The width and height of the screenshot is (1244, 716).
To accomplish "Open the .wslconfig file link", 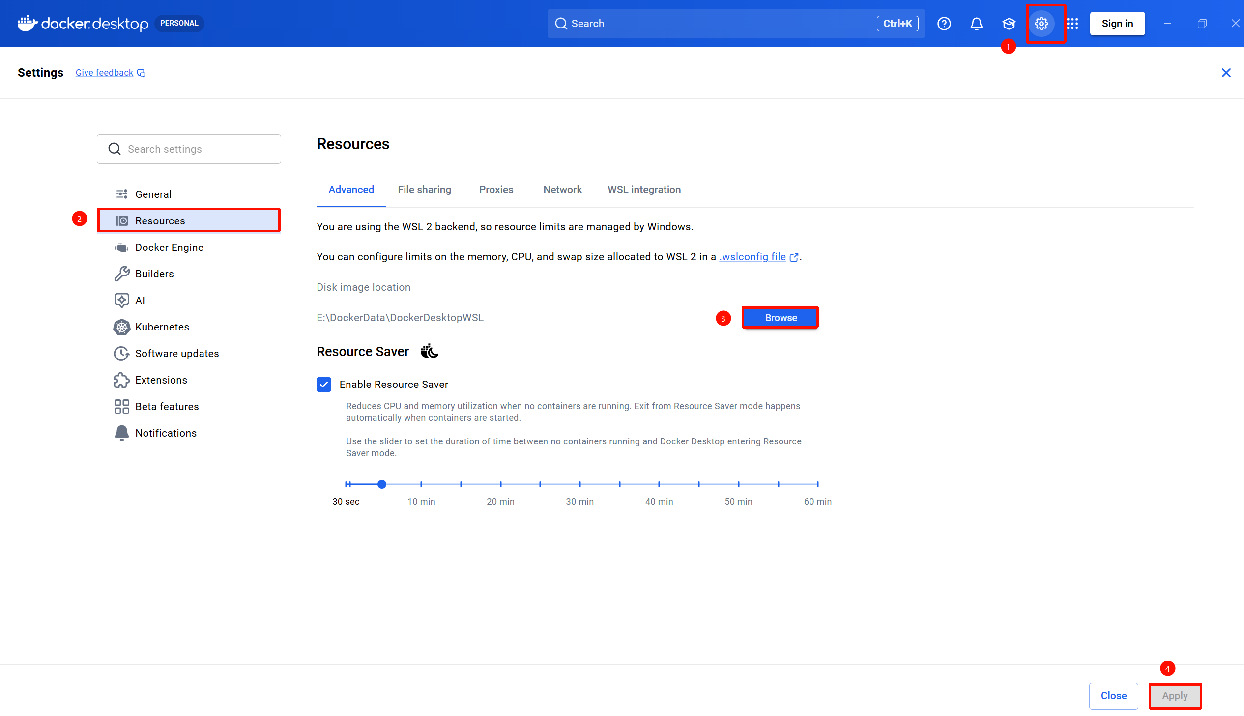I will (752, 257).
